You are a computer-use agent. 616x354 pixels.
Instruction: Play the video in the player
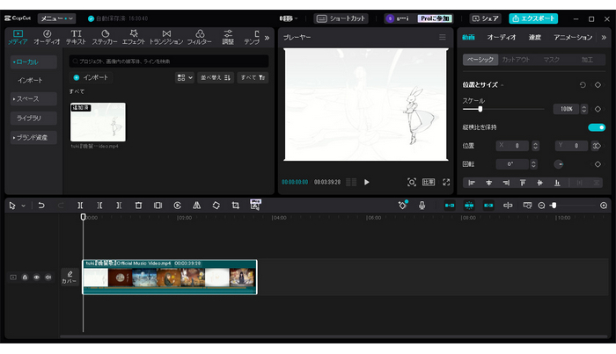coord(367,183)
